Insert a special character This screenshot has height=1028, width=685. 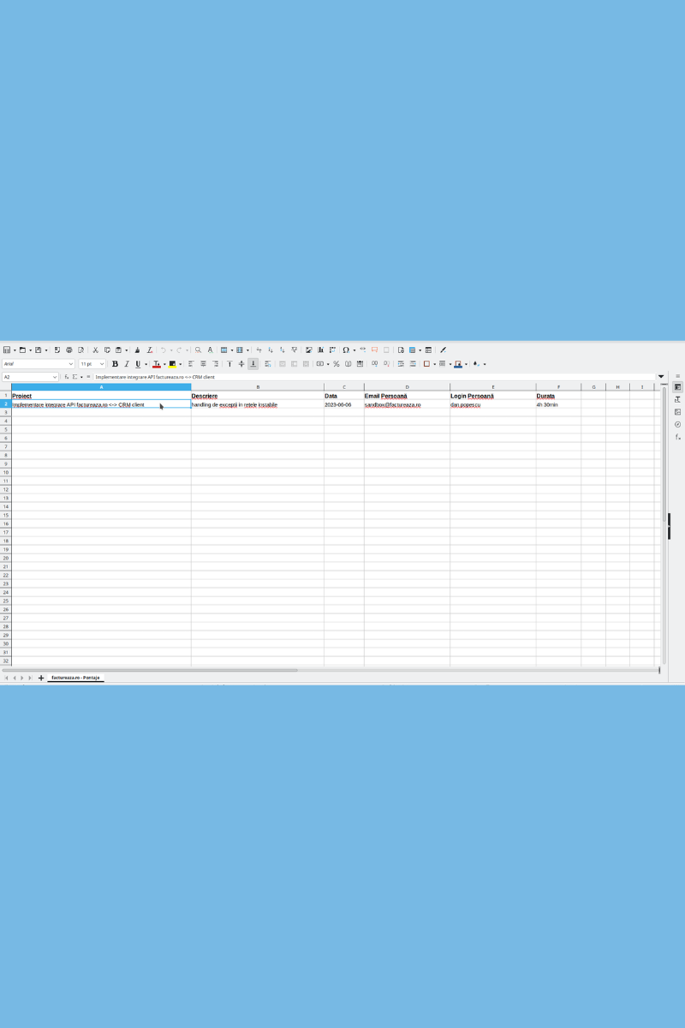[x=345, y=350]
